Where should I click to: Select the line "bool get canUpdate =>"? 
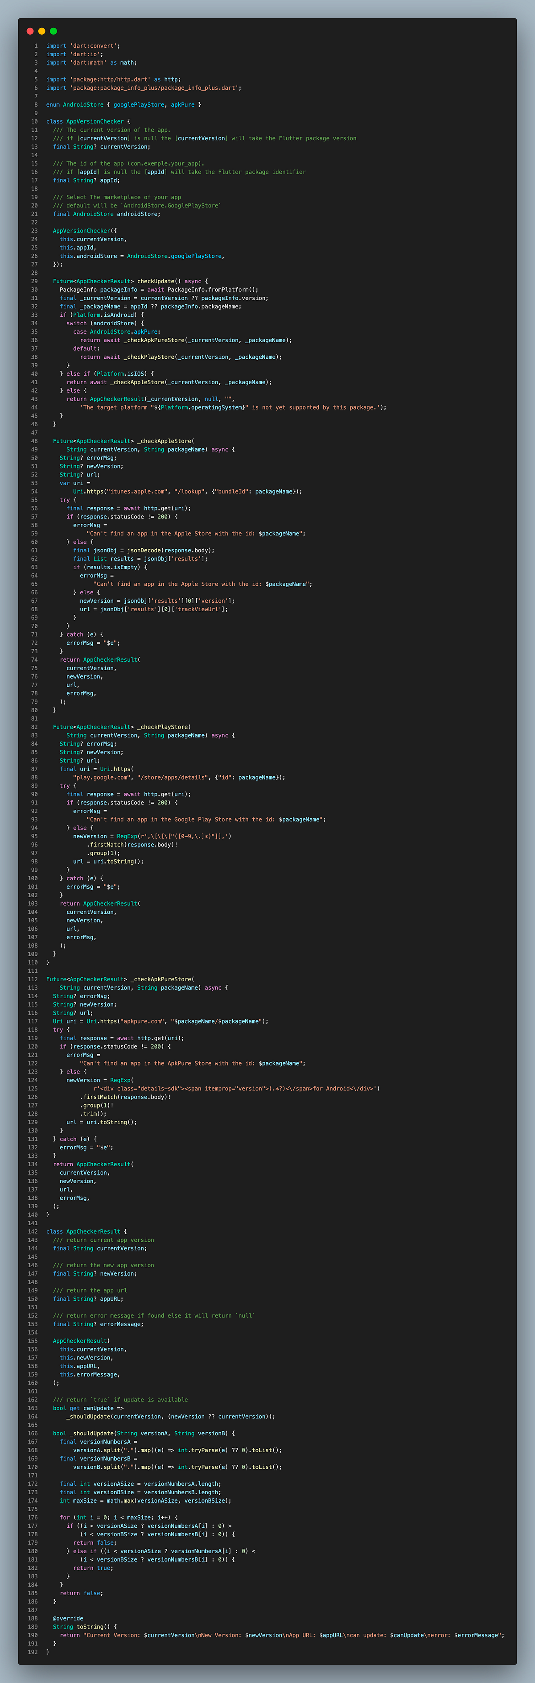click(x=88, y=1408)
